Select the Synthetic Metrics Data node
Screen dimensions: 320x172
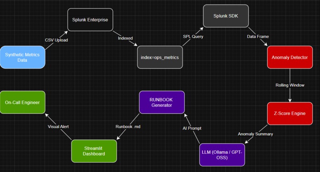pyautogui.click(x=23, y=57)
